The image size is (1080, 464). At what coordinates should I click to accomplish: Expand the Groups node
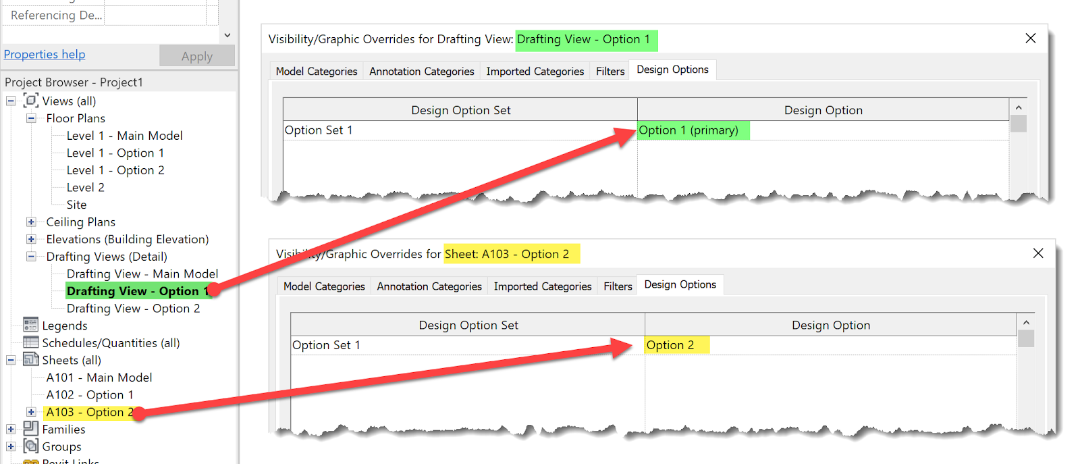coord(11,446)
